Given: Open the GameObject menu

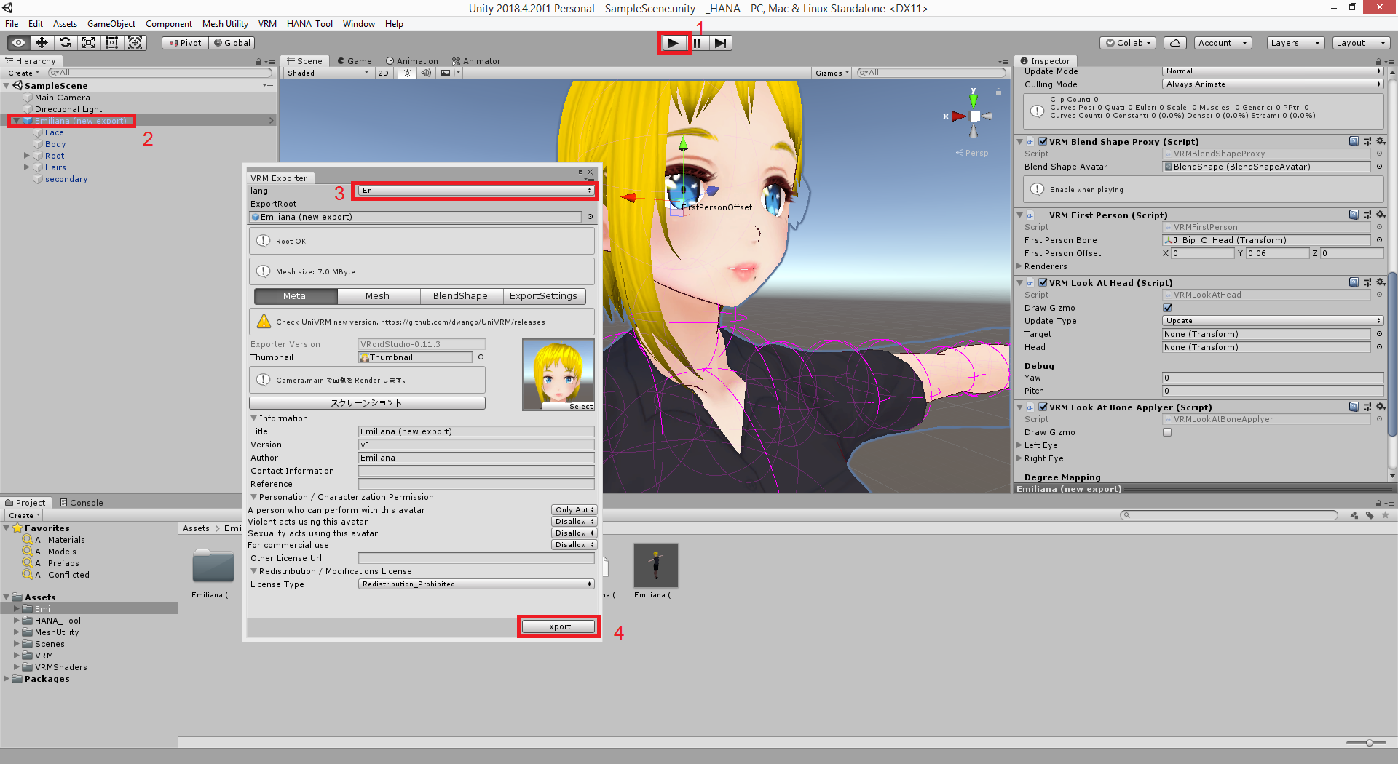Looking at the screenshot, I should tap(111, 24).
